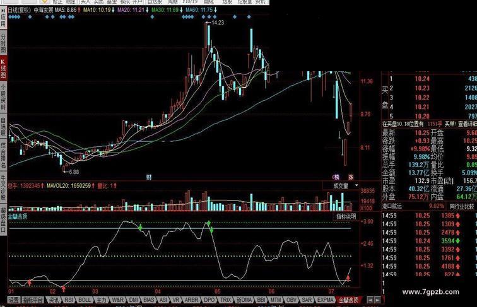Open the 设置 indicator settings tab
Viewport: 477px width, 307px height.
pyautogui.click(x=14, y=300)
